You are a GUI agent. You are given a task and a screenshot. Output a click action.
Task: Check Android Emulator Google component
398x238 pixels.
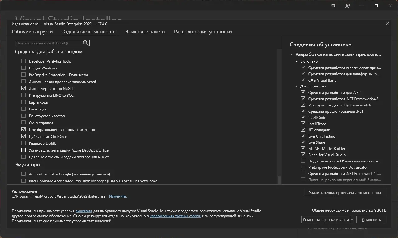(24, 174)
